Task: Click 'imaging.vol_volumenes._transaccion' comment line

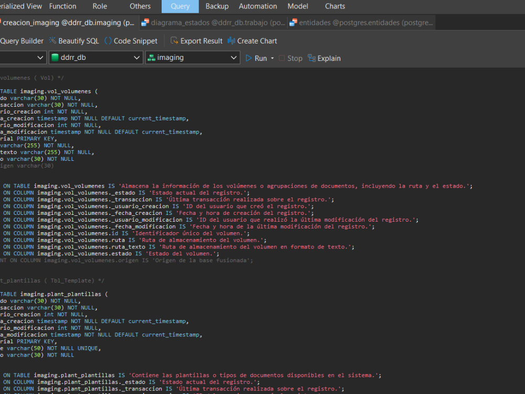Action: [x=169, y=199]
